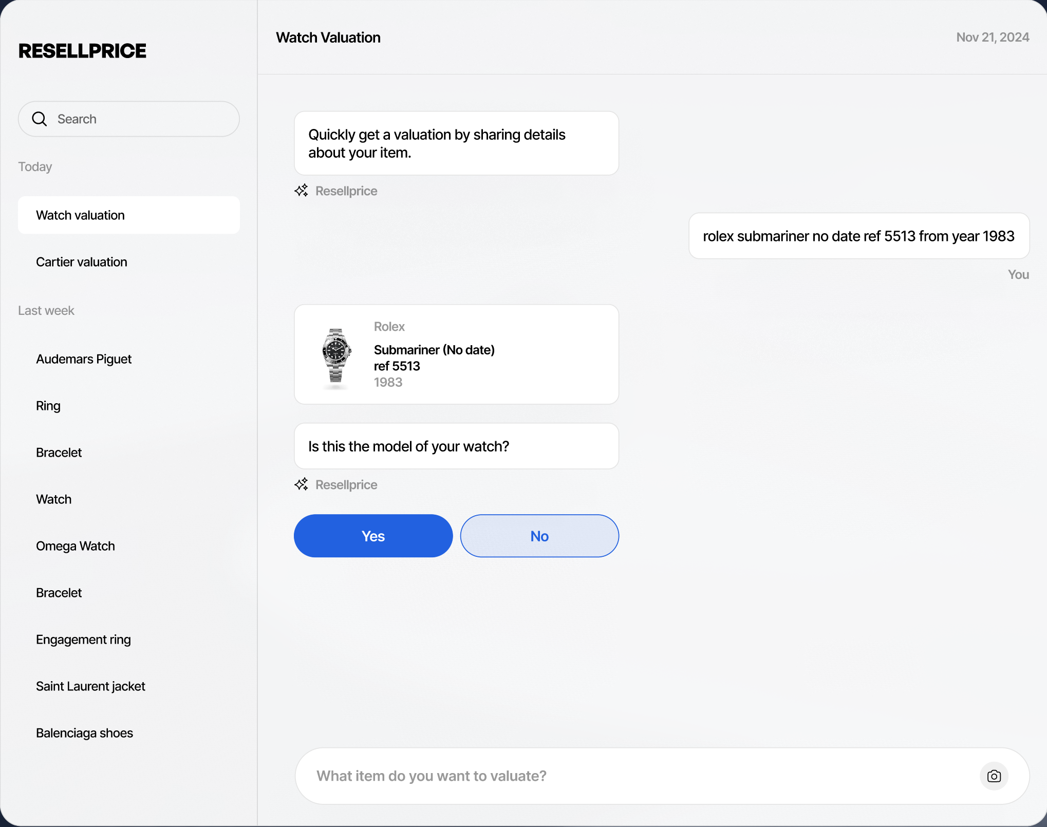The image size is (1047, 827).
Task: Click the sparkle icon above Yes button
Action: tap(301, 484)
